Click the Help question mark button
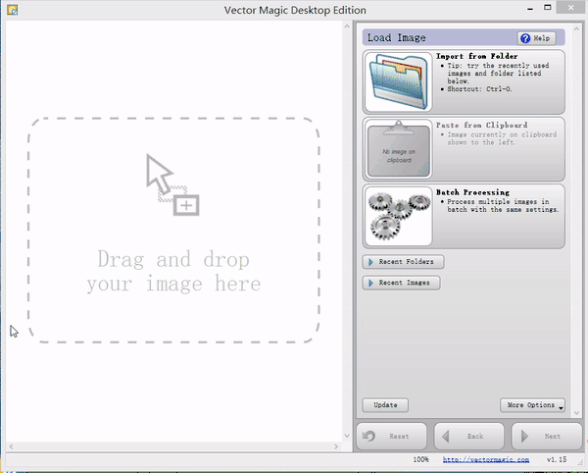Image resolution: width=588 pixels, height=473 pixels. (536, 38)
